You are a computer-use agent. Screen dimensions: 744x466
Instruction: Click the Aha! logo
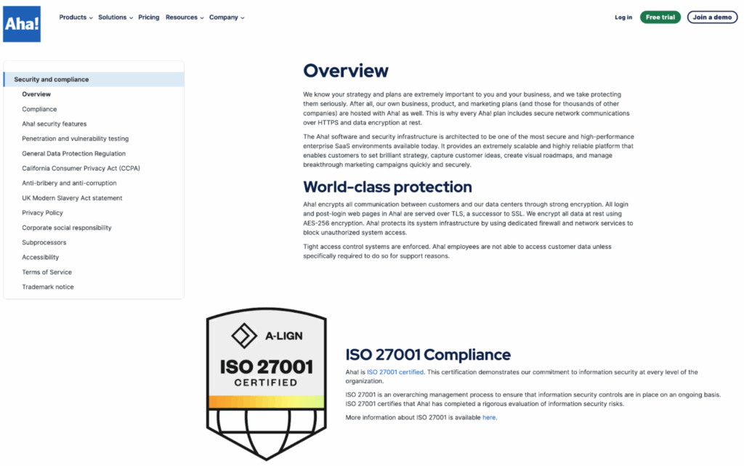click(21, 23)
